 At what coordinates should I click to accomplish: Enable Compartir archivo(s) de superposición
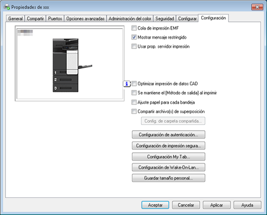pos(134,112)
